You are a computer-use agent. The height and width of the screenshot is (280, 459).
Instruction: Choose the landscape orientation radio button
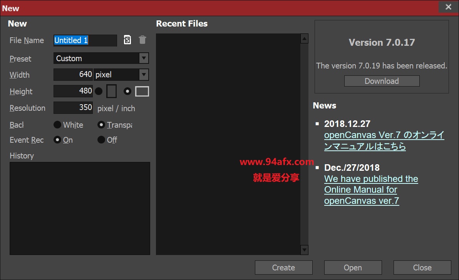coord(127,91)
